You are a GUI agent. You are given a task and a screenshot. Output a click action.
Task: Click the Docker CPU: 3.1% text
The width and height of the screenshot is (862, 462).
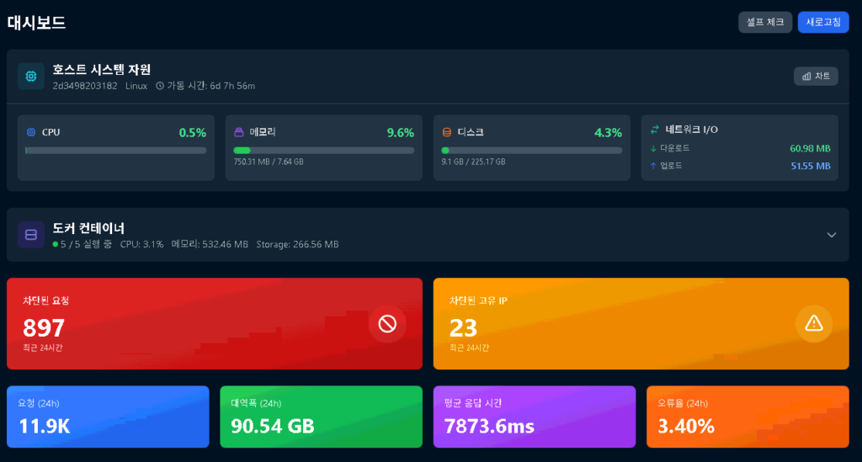[141, 244]
